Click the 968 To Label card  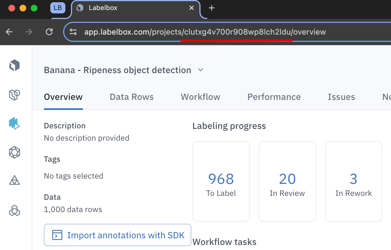(221, 181)
